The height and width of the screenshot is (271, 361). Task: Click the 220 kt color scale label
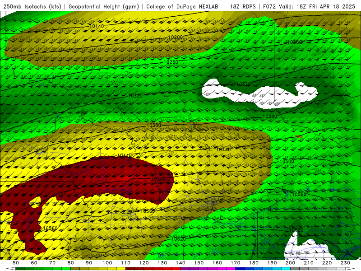(327, 263)
